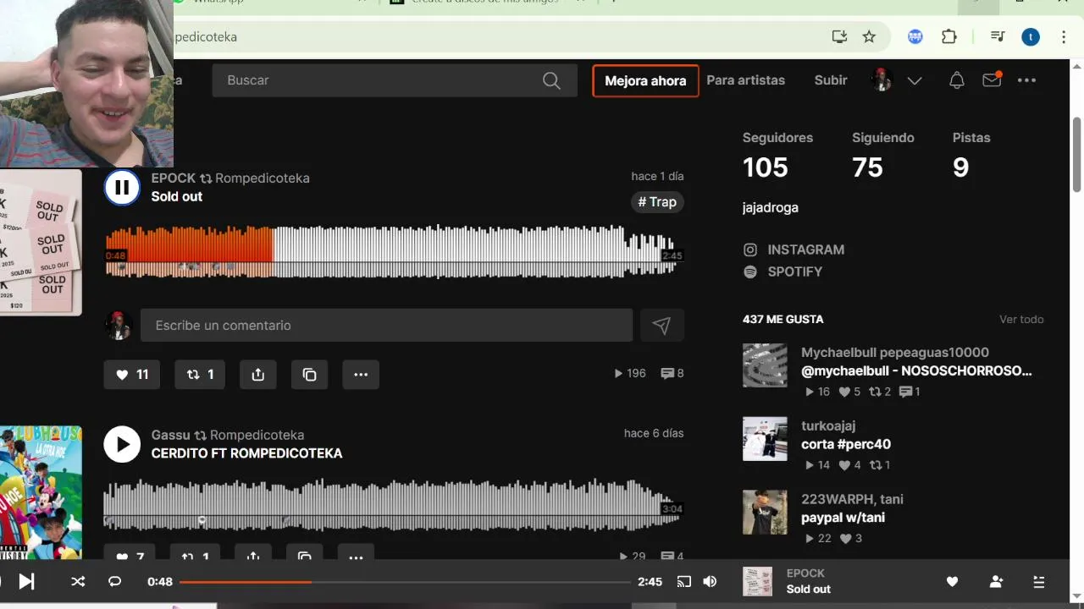Click the profile avatar in header
Viewport: 1084px width, 609px height.
tap(882, 80)
